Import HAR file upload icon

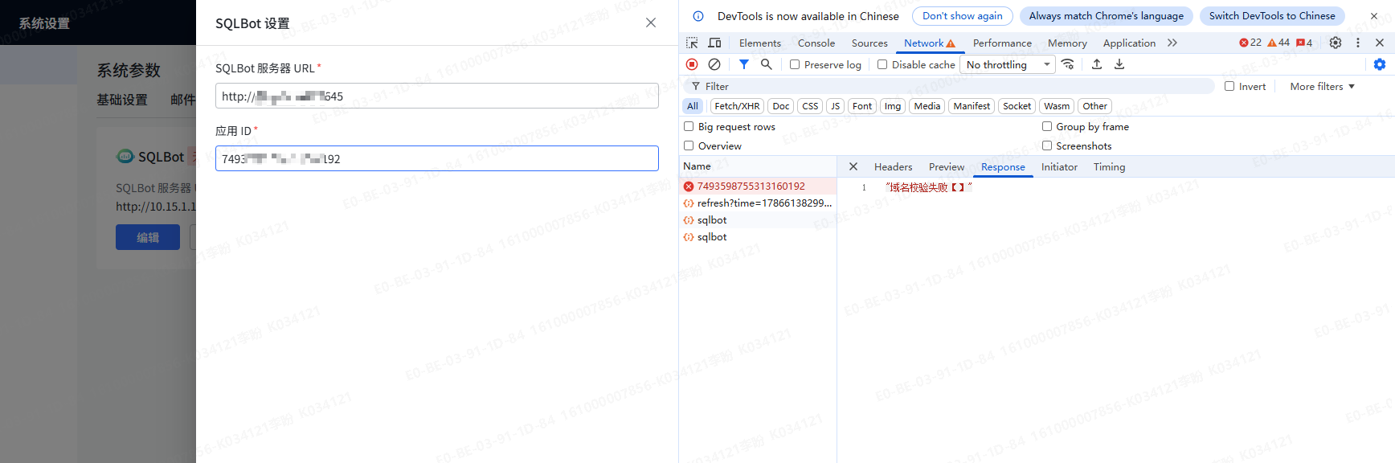[1097, 64]
